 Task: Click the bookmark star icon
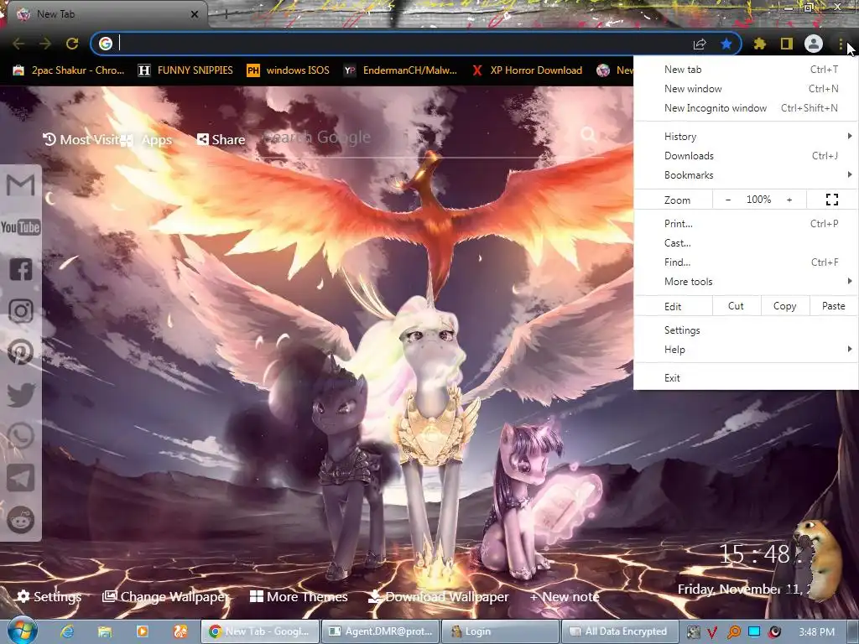click(x=726, y=44)
